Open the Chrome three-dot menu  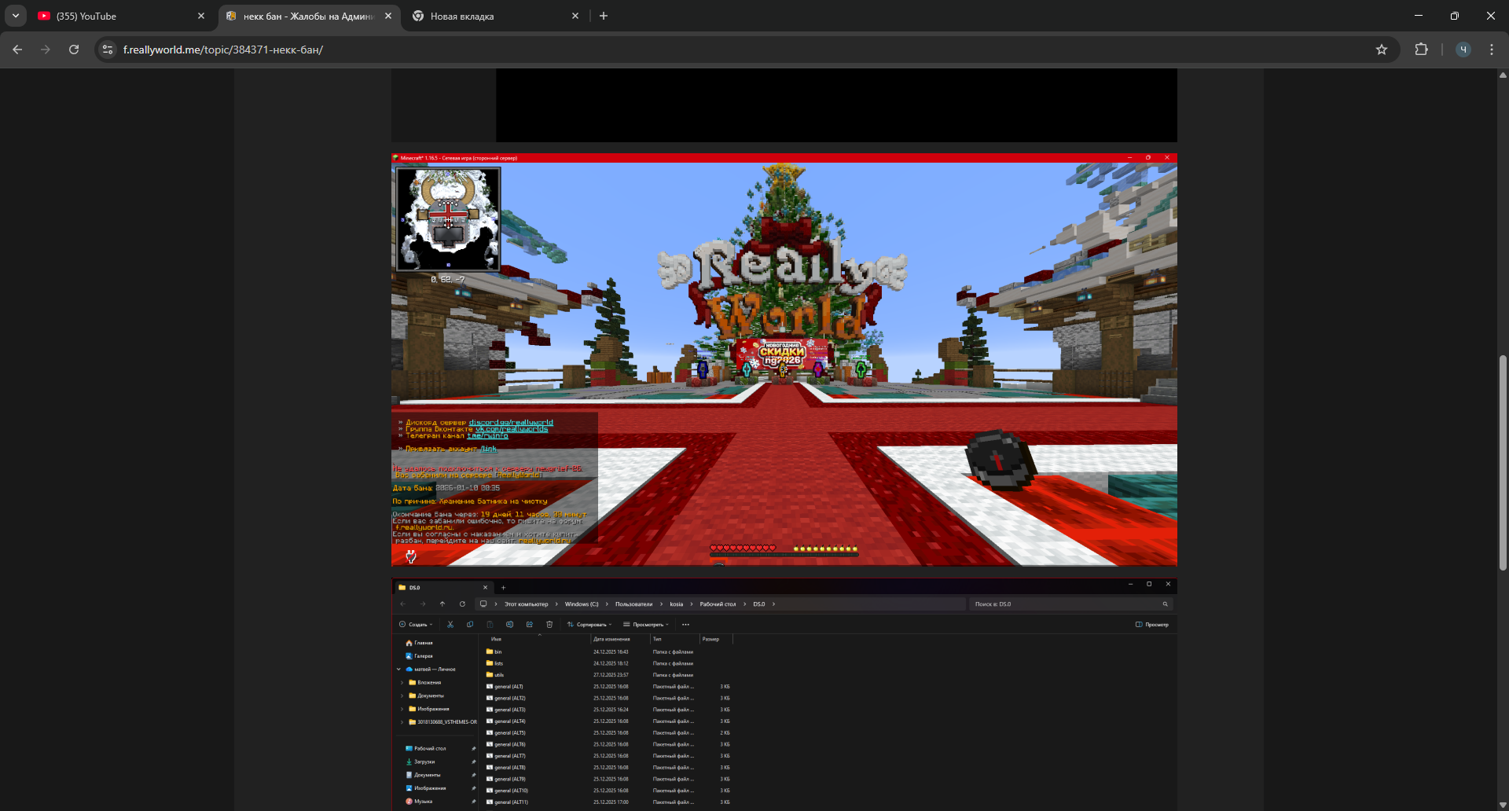[x=1492, y=50]
